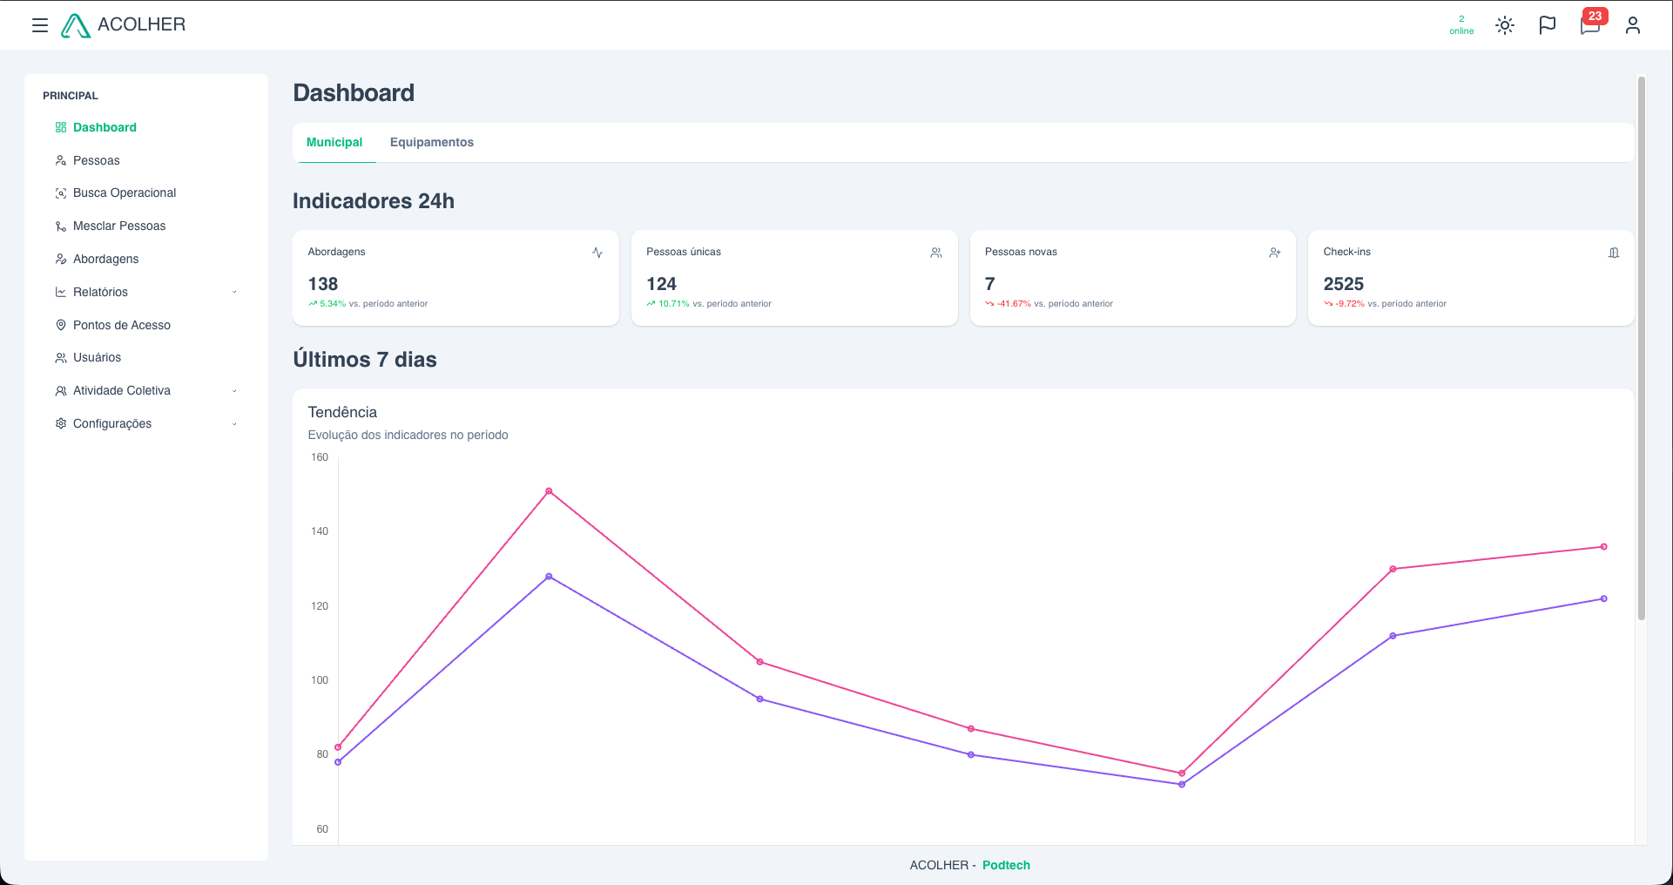
Task: Click building icon on Check-ins card
Action: click(1614, 253)
